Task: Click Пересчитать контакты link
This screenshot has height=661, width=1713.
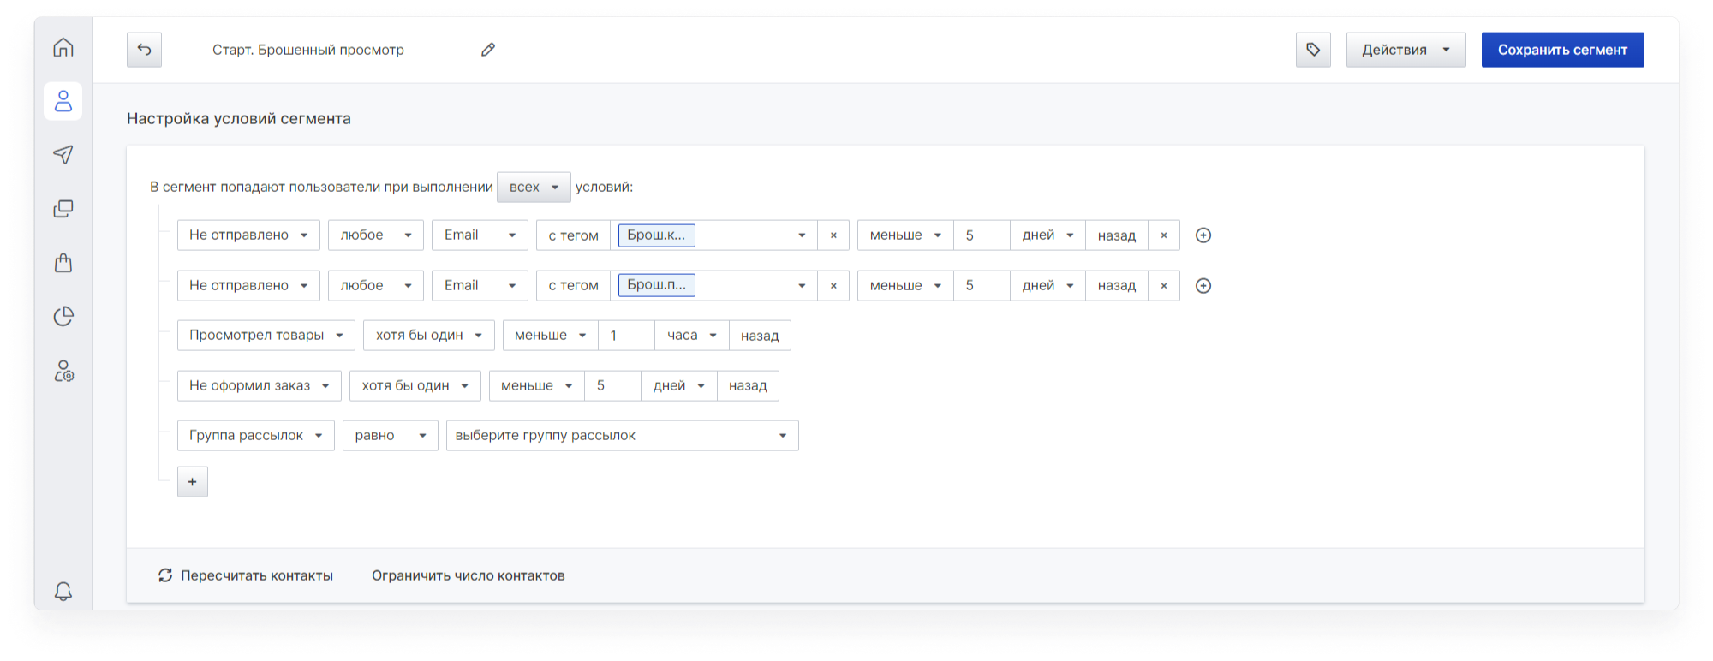Action: [x=257, y=575]
